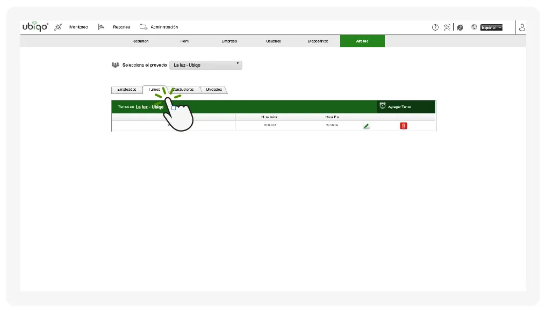Click the green pencil edit icon
546x311 pixels.
[x=366, y=126]
